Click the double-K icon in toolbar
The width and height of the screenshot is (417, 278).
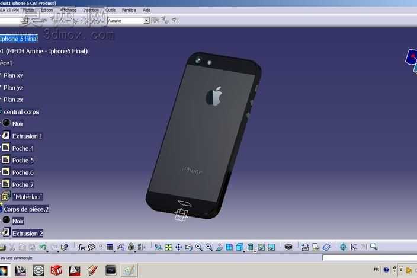pos(354,247)
